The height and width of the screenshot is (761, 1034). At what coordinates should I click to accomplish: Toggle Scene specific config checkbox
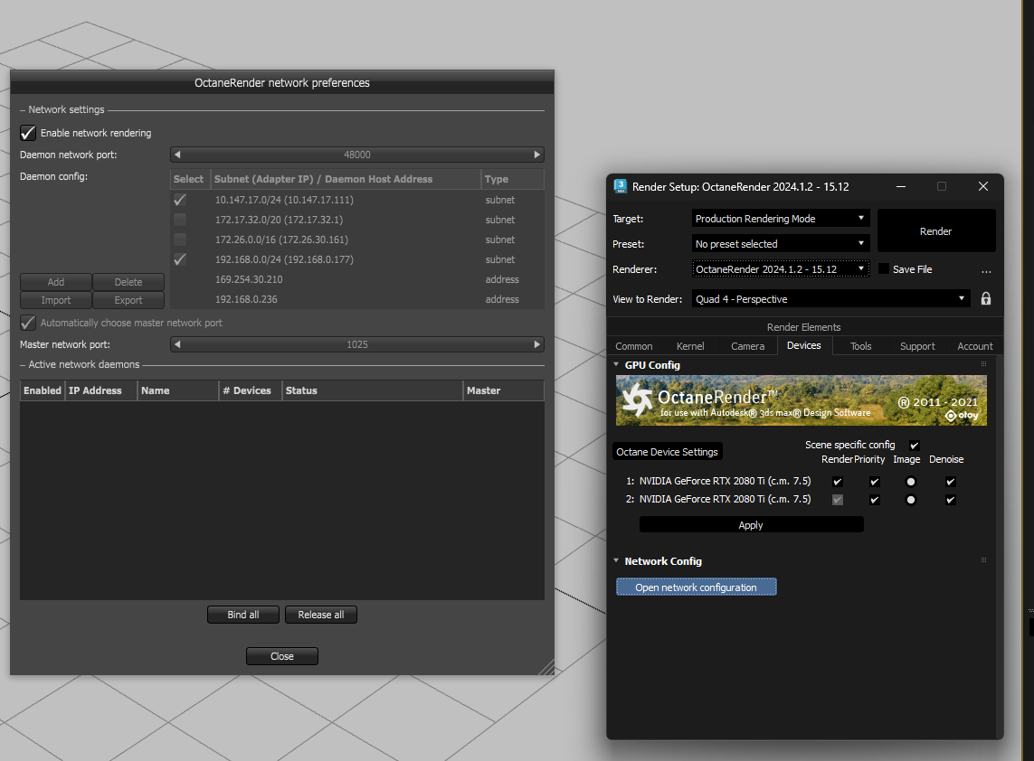[x=914, y=446]
